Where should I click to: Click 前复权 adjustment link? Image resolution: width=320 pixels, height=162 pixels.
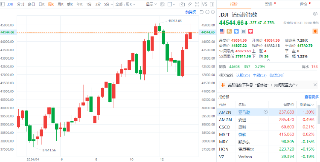pyautogui.click(x=190, y=12)
